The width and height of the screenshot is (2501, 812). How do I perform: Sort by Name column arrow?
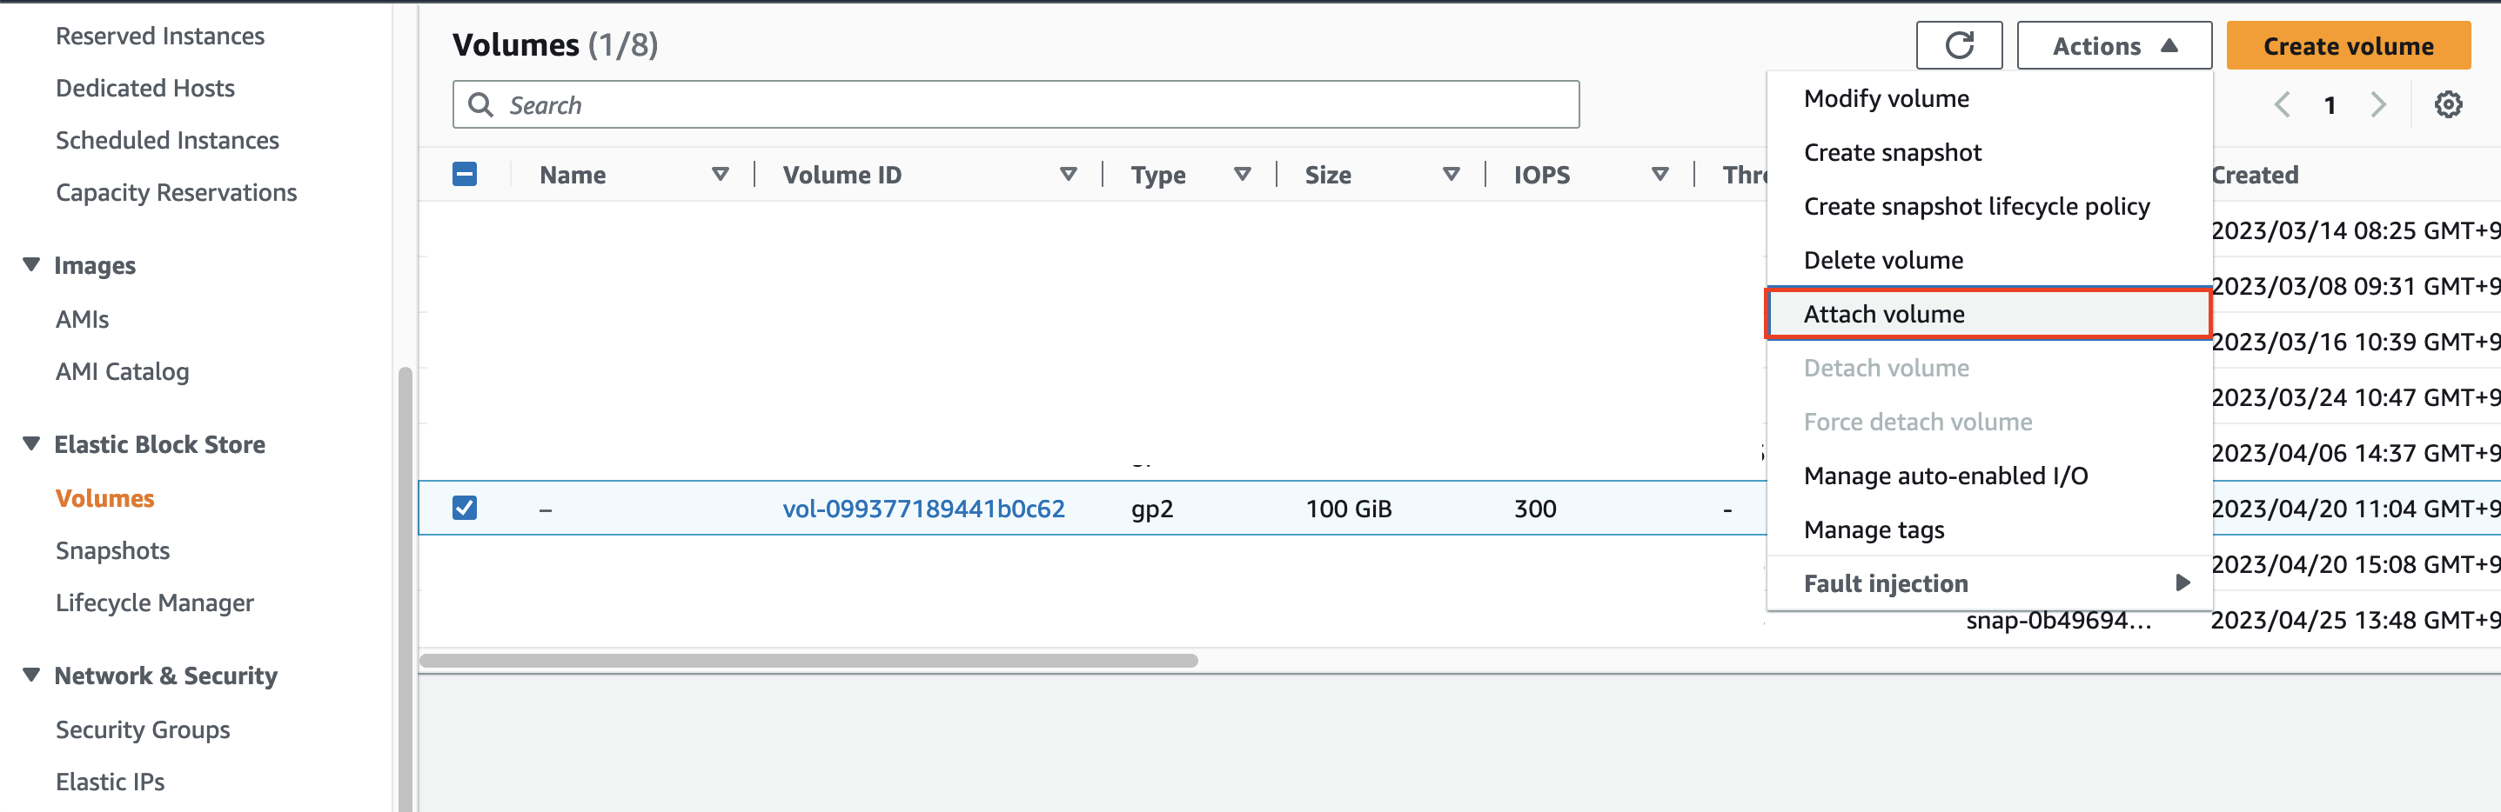pos(720,175)
